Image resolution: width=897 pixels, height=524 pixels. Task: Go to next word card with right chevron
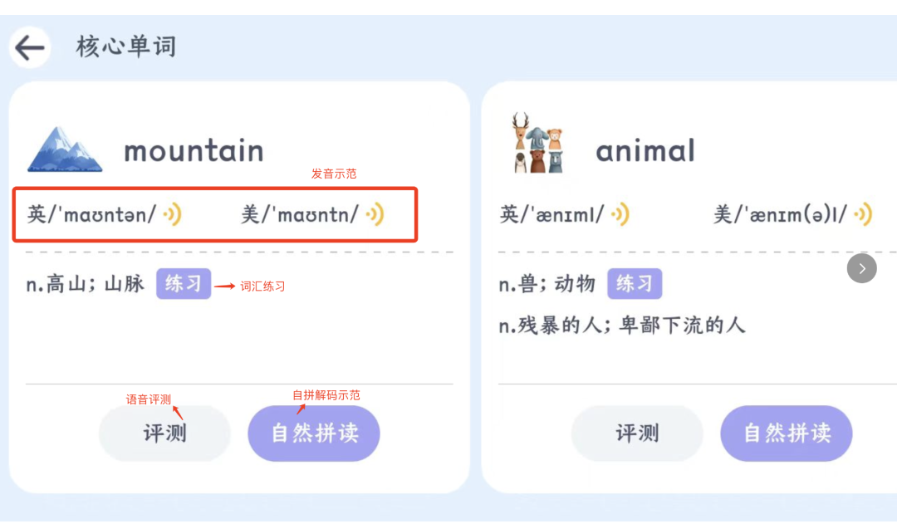pyautogui.click(x=862, y=268)
